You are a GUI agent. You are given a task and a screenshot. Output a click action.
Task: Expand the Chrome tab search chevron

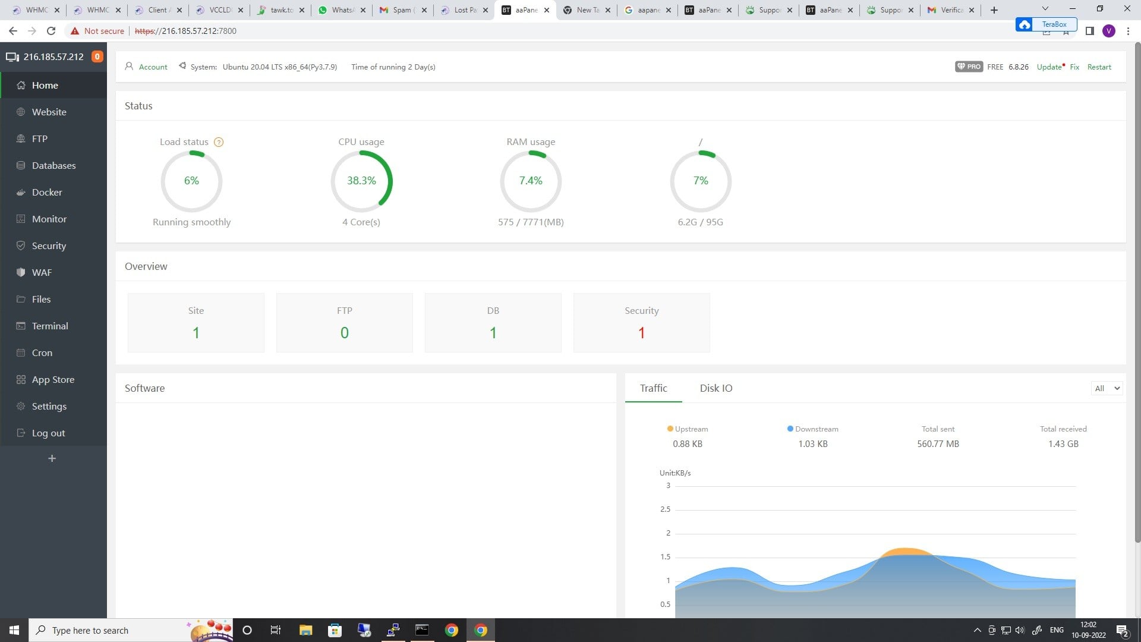click(x=1045, y=9)
